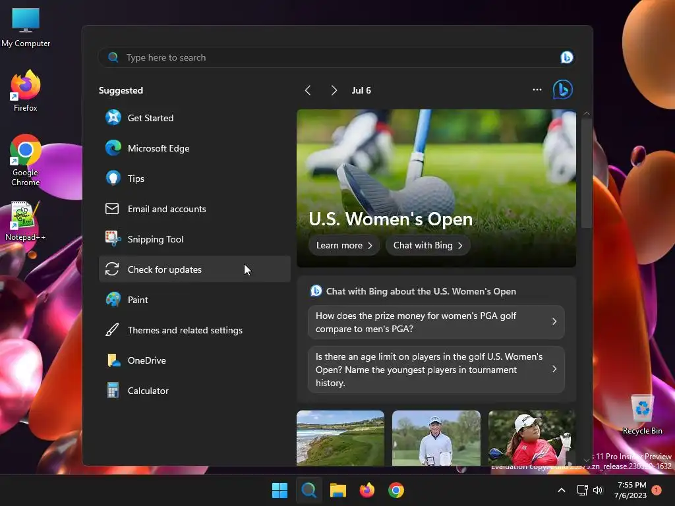Image resolution: width=675 pixels, height=506 pixels.
Task: Open the golf course coastline thumbnail
Action: 341,438
